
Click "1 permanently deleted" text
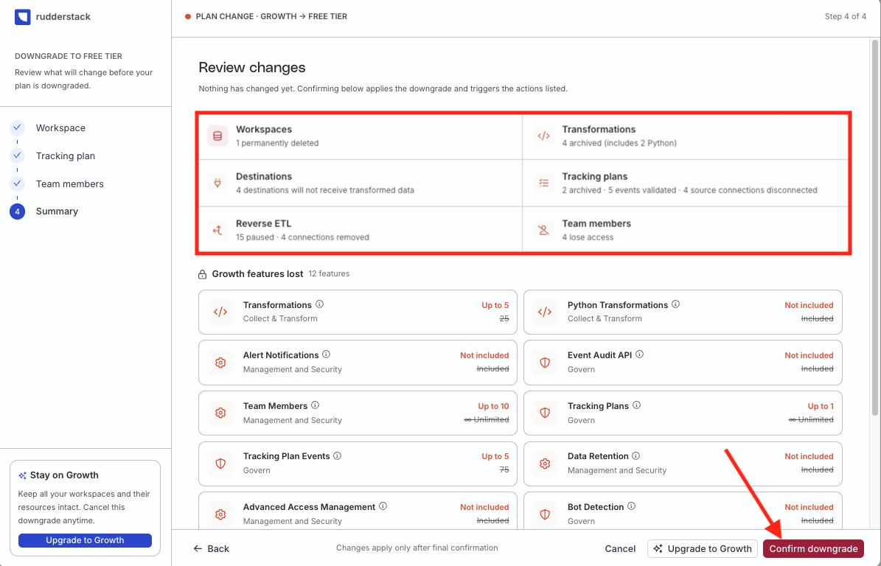tap(277, 143)
